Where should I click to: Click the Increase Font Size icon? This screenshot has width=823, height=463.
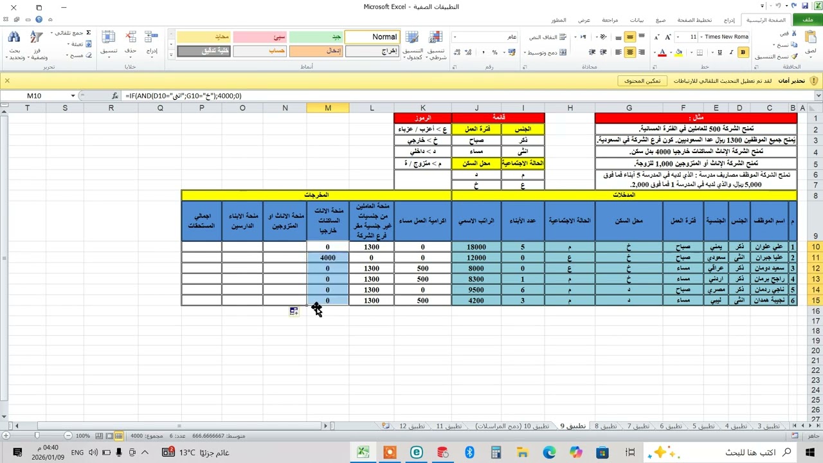pos(669,37)
